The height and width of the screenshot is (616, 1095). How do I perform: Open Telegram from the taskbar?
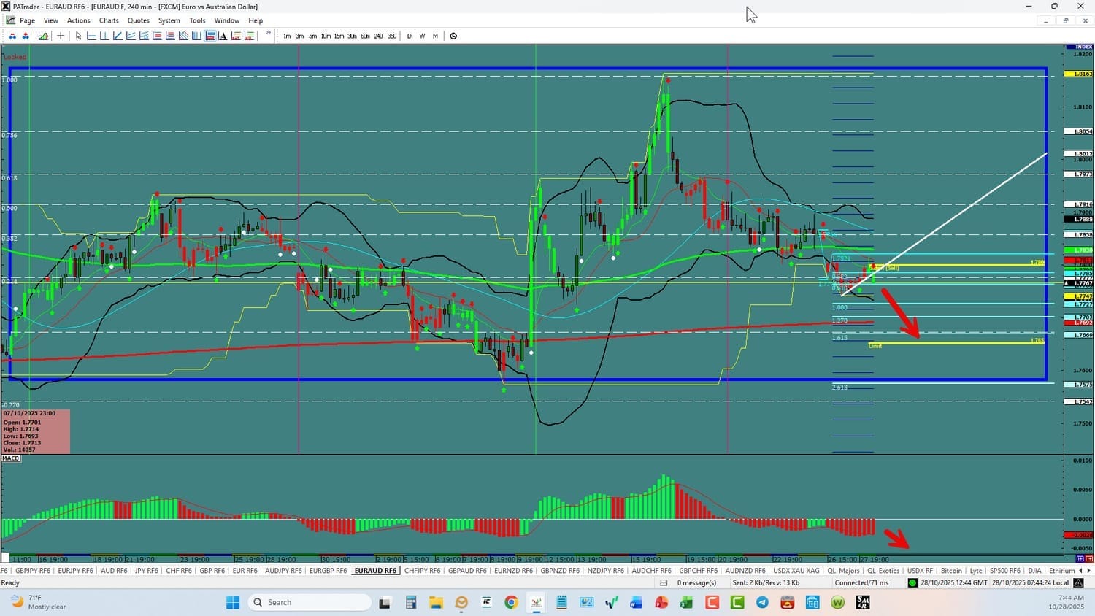click(762, 602)
